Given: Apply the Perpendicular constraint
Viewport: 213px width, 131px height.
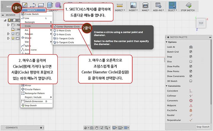Looking at the screenshot, I should point(191,120).
